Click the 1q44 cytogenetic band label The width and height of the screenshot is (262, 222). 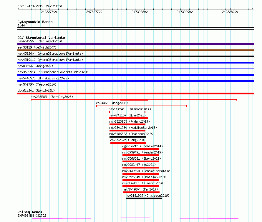click(21, 25)
